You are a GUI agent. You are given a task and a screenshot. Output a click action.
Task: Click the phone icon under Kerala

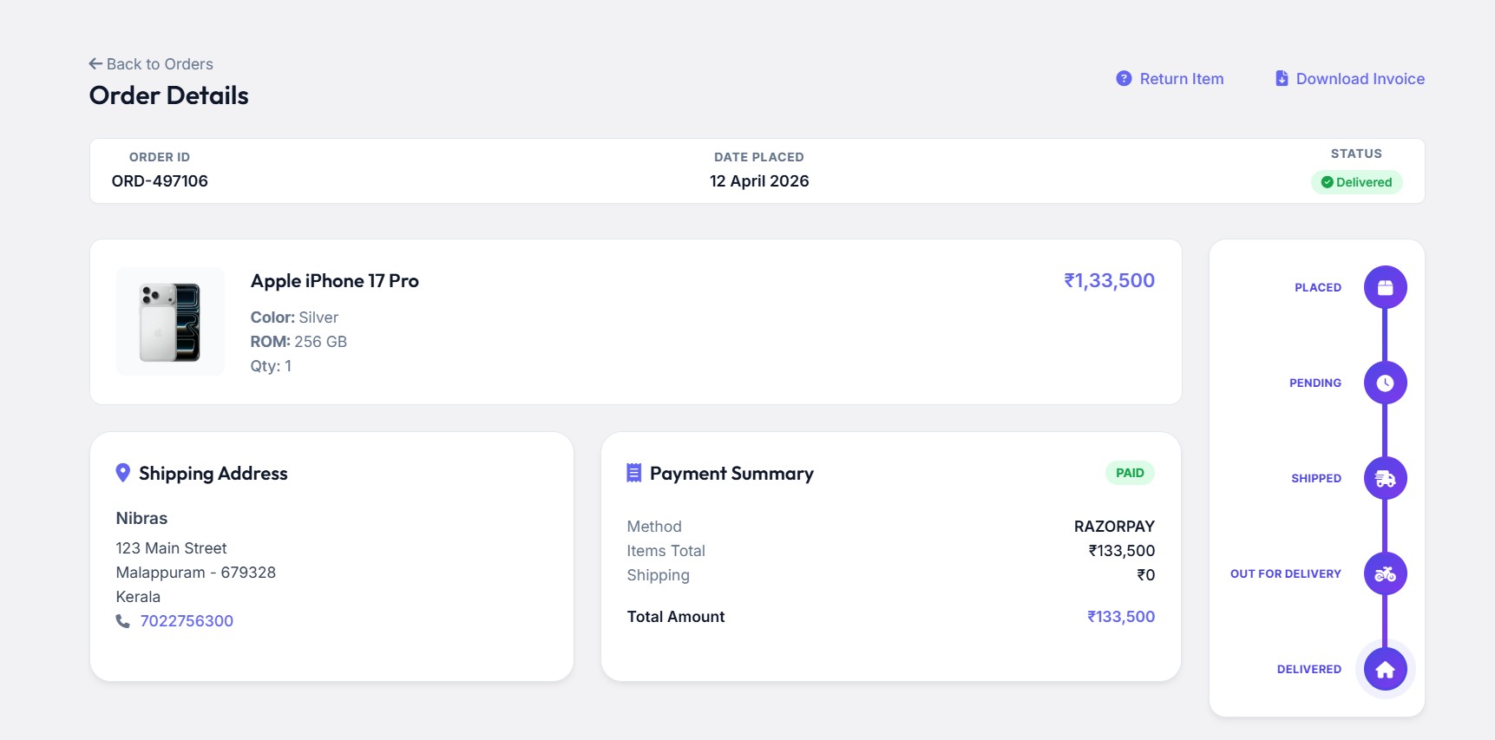(122, 621)
